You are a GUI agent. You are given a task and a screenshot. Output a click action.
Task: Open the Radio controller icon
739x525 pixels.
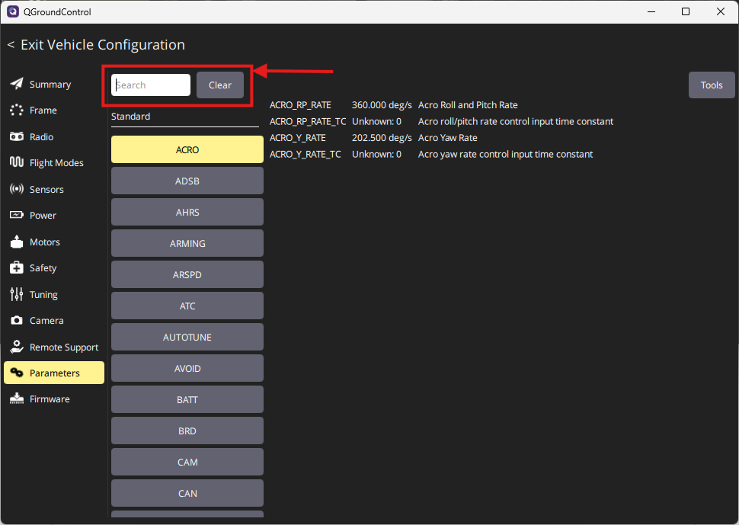point(16,136)
